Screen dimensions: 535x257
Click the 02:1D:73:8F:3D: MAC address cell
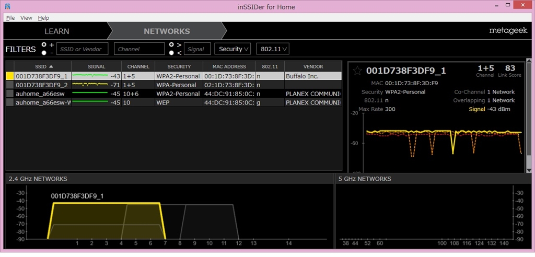click(229, 85)
